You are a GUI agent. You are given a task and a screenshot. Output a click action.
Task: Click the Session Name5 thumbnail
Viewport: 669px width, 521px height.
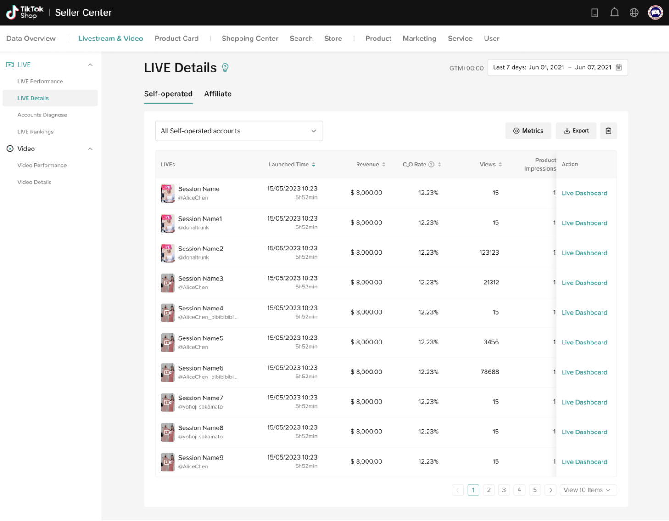(167, 343)
